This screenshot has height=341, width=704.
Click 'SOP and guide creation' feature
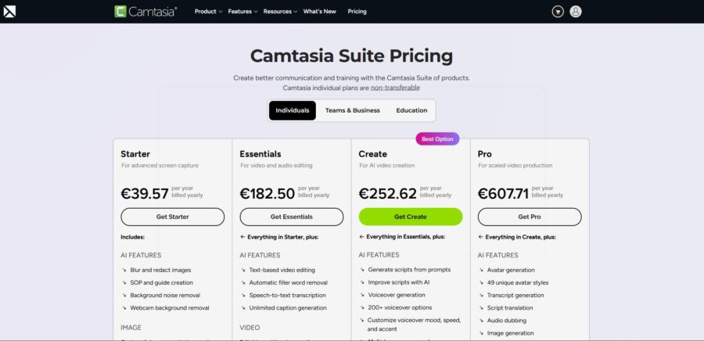[162, 282]
